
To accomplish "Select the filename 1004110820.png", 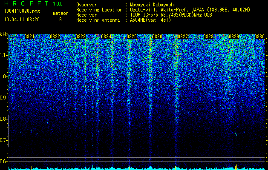I will click(22, 11).
